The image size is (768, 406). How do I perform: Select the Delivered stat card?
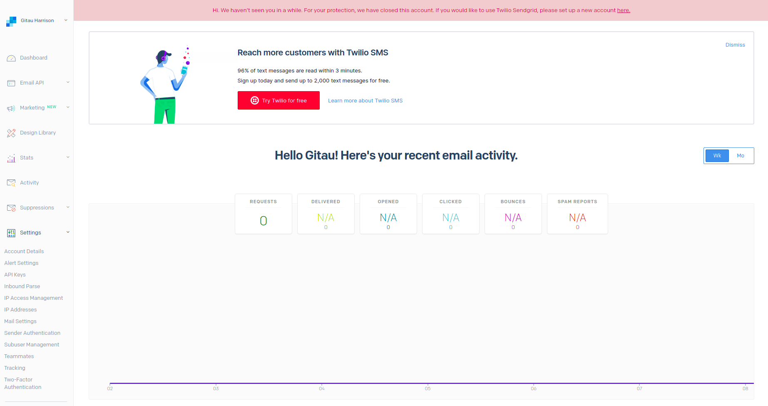pyautogui.click(x=326, y=214)
